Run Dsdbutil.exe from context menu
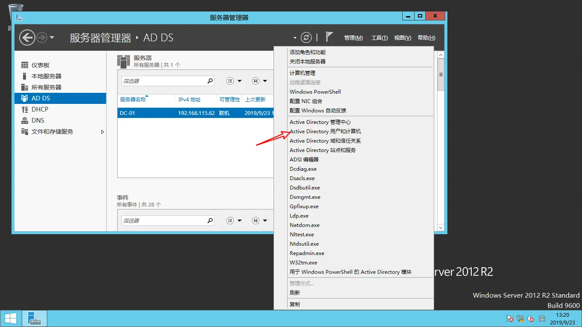The height and width of the screenshot is (327, 582). coord(354,188)
